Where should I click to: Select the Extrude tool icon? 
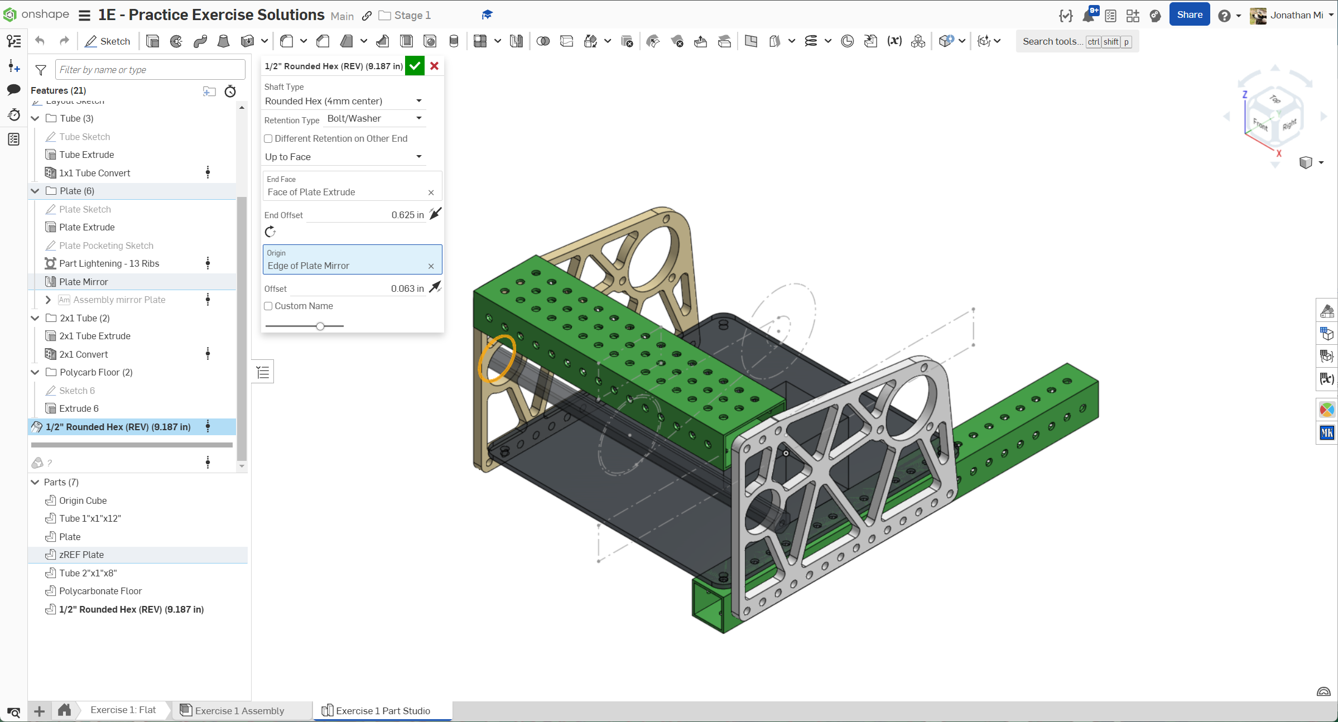(x=152, y=41)
